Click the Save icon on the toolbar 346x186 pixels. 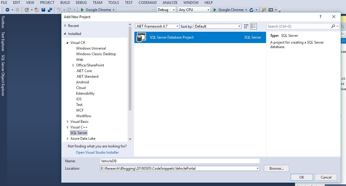[x=43, y=9]
